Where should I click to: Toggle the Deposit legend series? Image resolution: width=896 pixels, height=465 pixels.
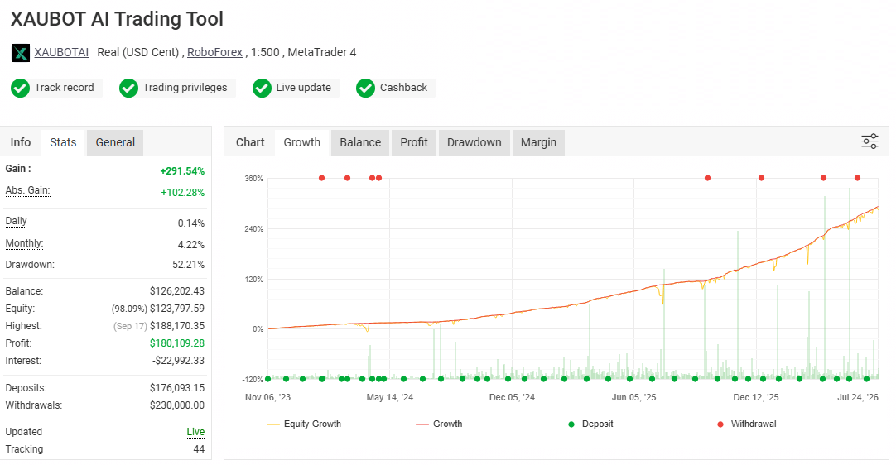[590, 424]
